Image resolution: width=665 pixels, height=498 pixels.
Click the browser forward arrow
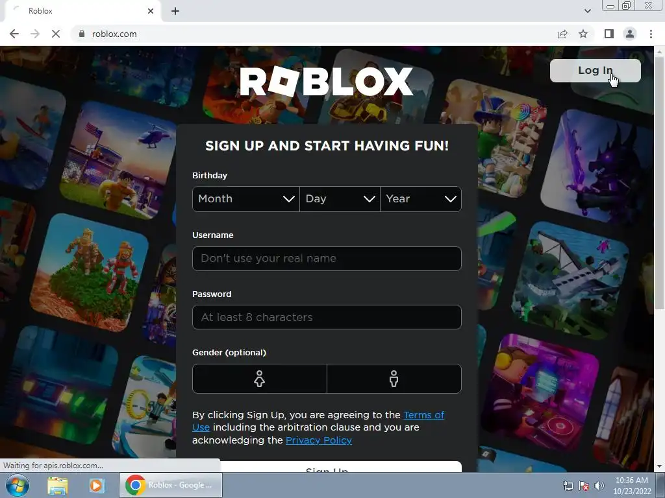tap(35, 34)
